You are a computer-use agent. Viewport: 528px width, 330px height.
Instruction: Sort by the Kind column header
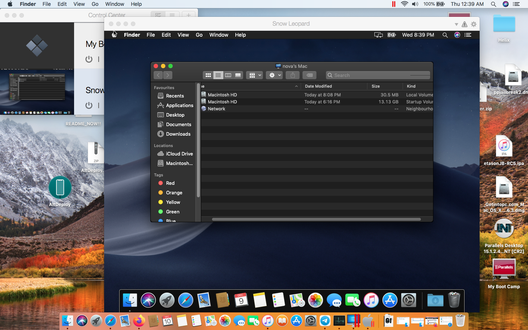point(418,86)
